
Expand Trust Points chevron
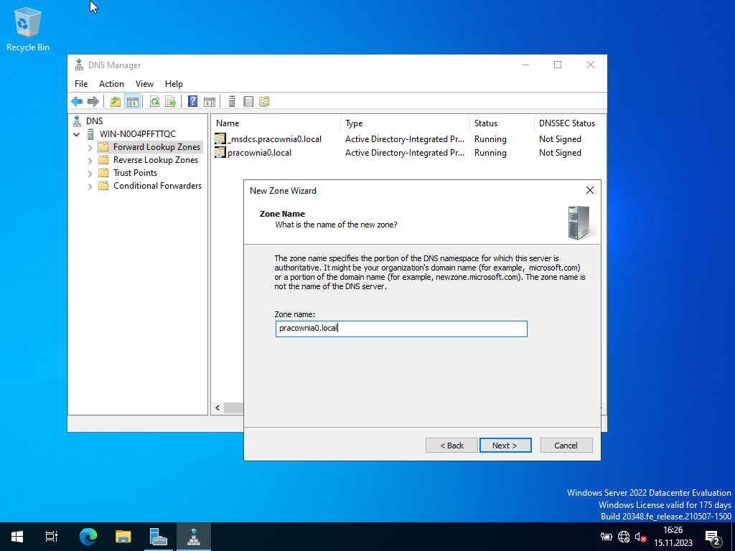coord(90,174)
